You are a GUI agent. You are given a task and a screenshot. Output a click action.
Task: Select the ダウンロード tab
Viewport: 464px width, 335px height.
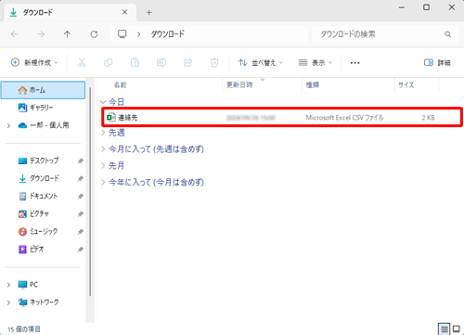(70, 12)
